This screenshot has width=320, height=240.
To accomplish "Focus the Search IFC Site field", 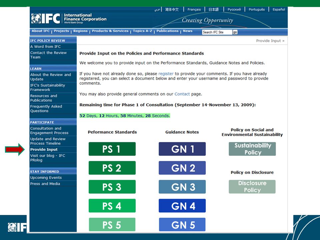I will [x=217, y=32].
